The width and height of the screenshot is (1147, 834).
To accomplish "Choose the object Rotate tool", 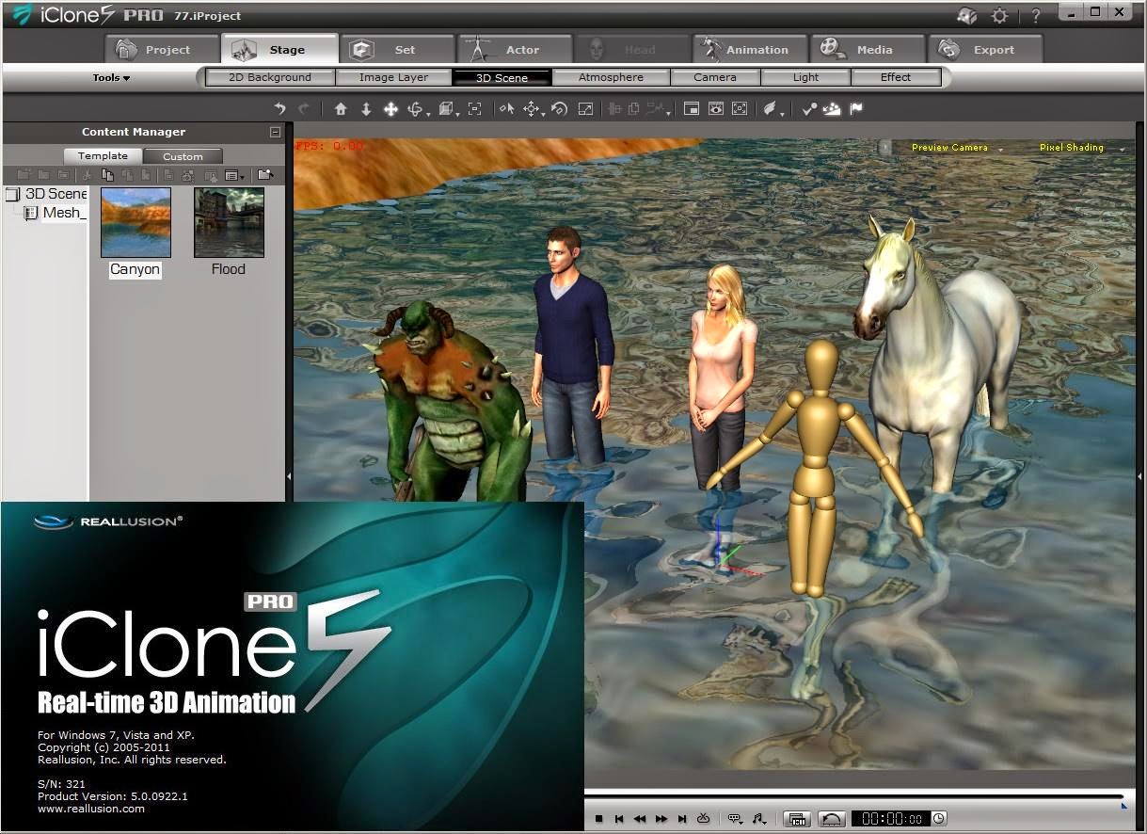I will point(559,109).
